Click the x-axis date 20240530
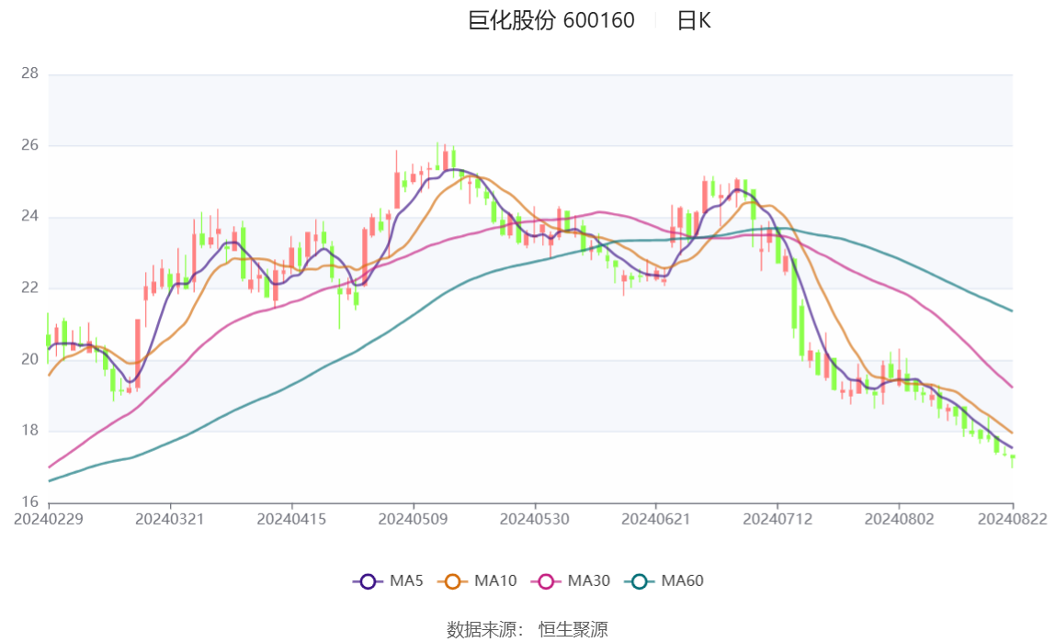The image size is (1055, 642). click(534, 520)
